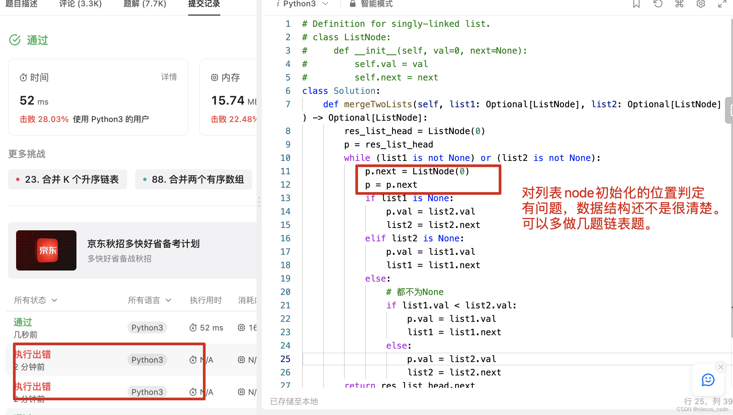Click line number 25 in the gutter
The height and width of the screenshot is (415, 733).
(x=285, y=359)
